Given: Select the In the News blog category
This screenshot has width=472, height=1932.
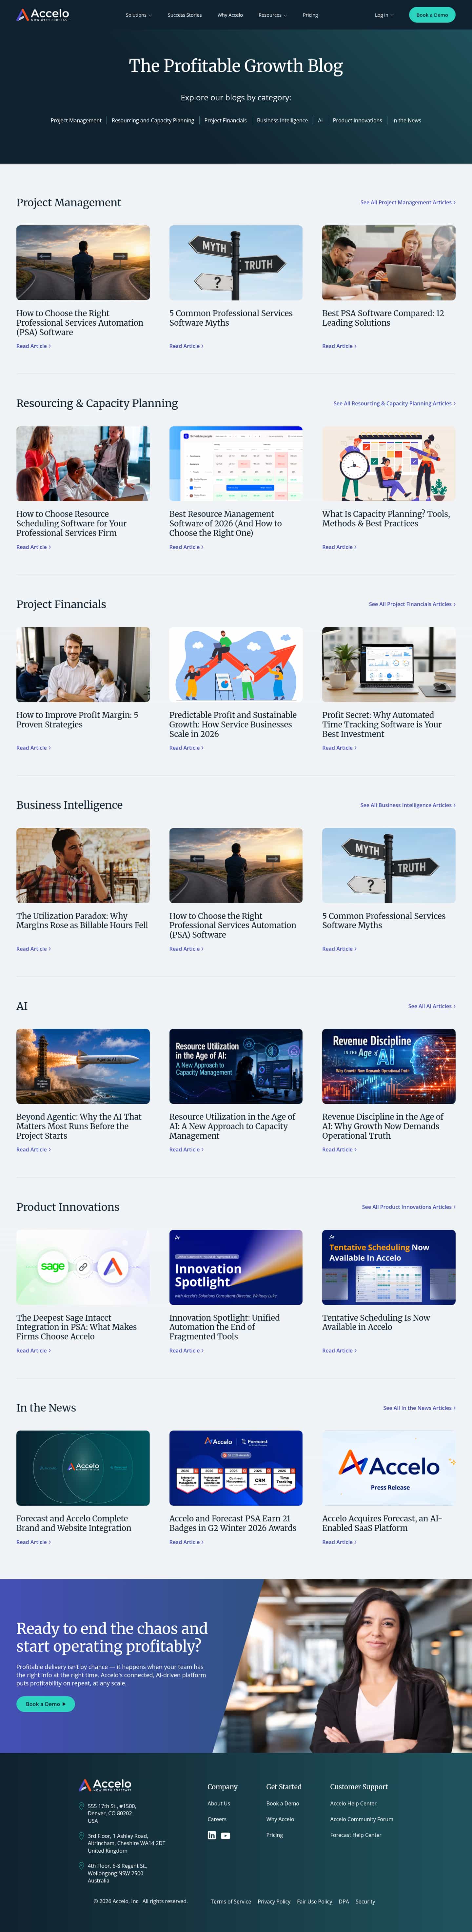Looking at the screenshot, I should click(x=407, y=120).
